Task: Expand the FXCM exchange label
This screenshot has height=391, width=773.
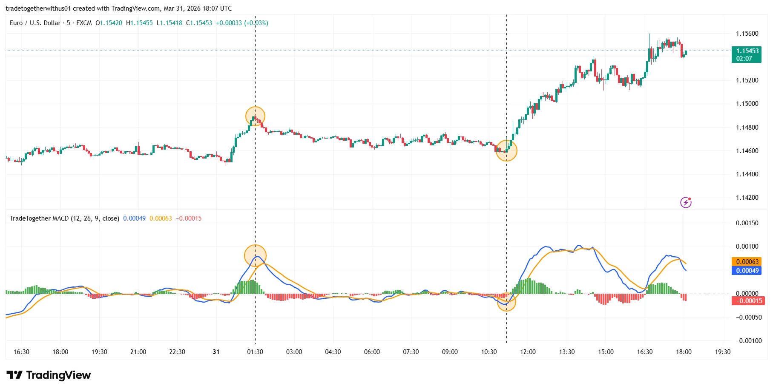Action: coord(84,23)
